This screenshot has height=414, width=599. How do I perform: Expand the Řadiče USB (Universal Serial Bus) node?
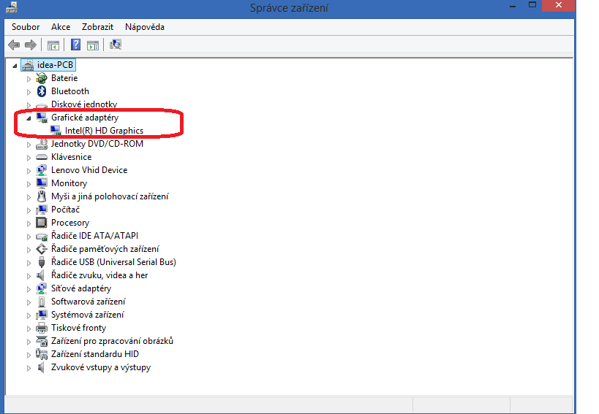(x=29, y=262)
